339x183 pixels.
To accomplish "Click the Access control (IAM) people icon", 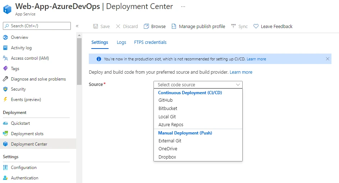I will click(5, 58).
